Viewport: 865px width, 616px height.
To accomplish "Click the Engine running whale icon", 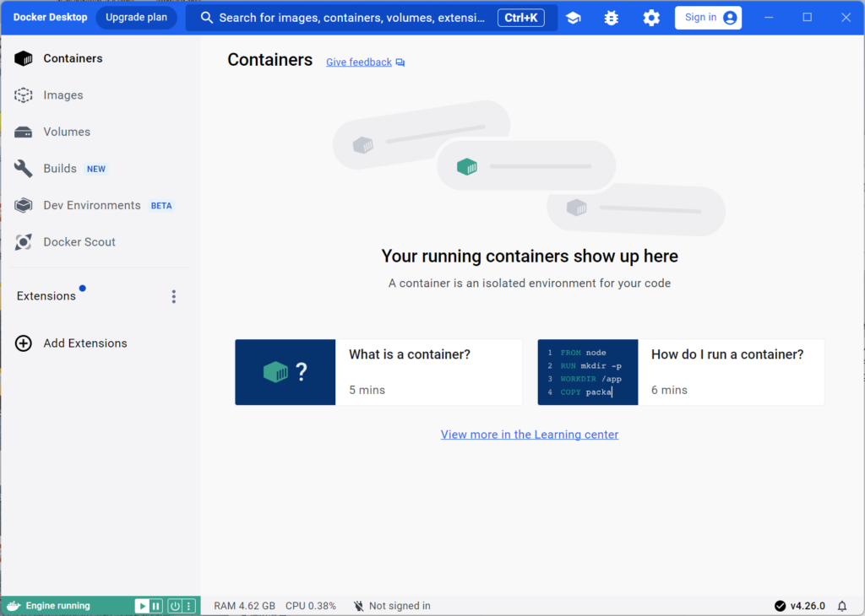I will (x=14, y=606).
